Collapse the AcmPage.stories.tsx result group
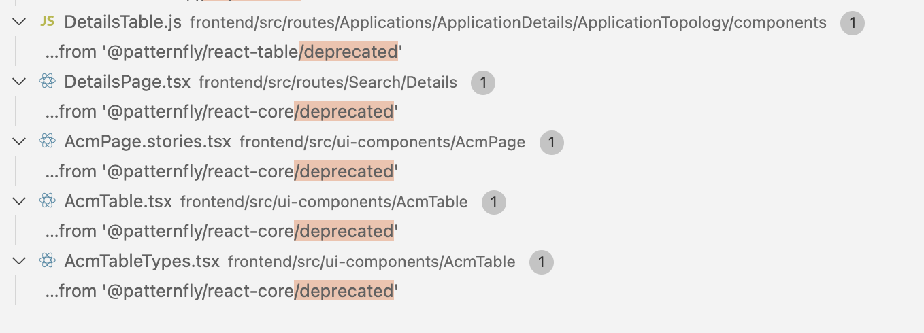Screen dimensions: 924x333 click(x=18, y=142)
